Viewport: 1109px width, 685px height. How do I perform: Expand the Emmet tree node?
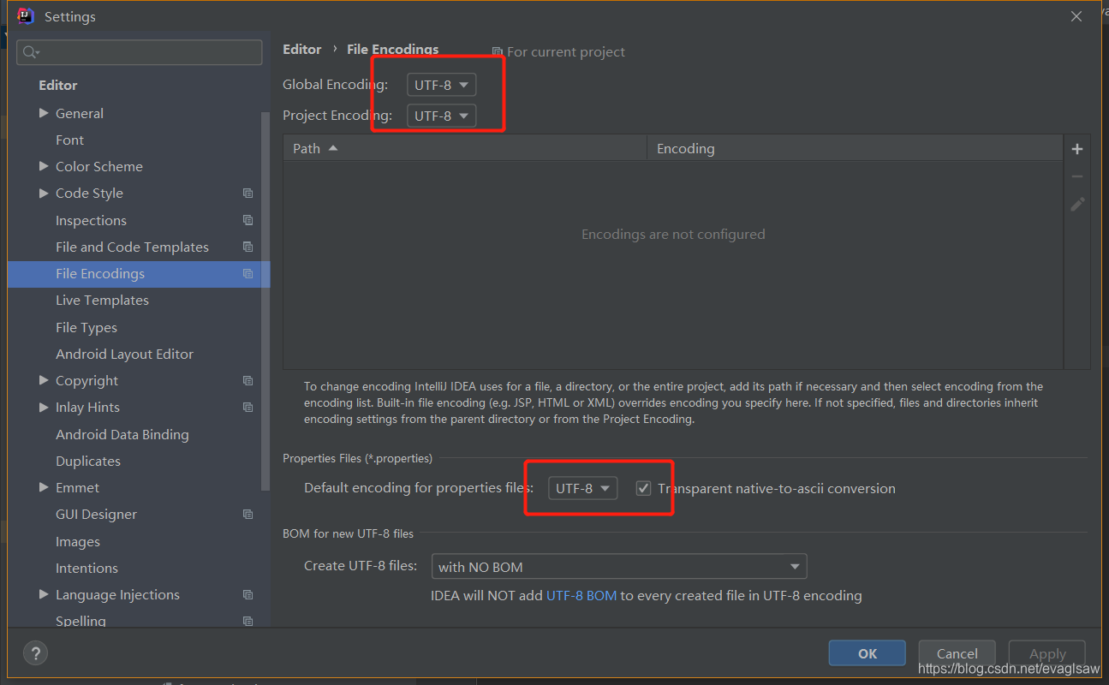point(44,487)
